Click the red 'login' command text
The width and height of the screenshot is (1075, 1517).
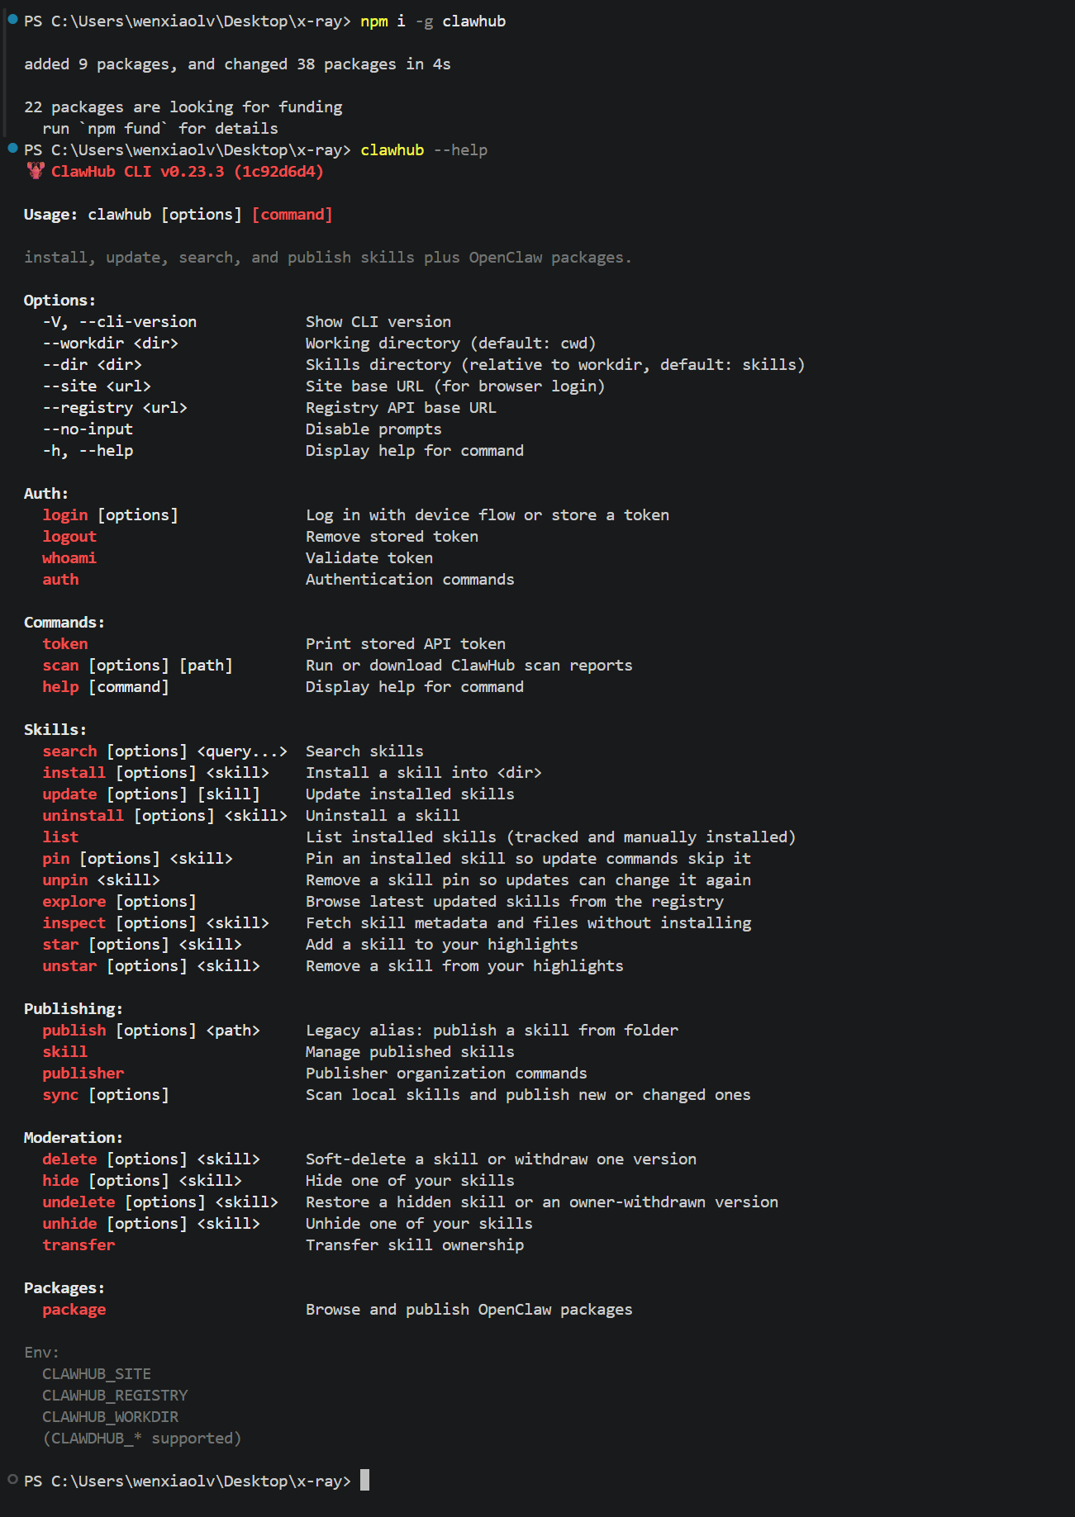coord(65,515)
